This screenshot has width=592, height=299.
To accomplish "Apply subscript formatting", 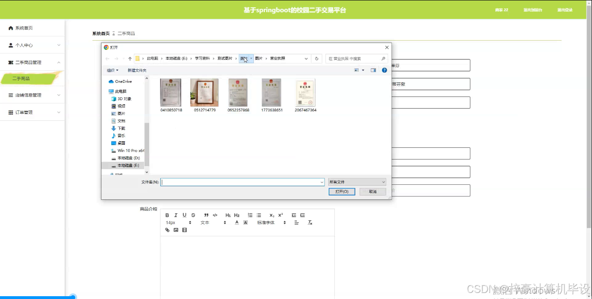I will [272, 215].
